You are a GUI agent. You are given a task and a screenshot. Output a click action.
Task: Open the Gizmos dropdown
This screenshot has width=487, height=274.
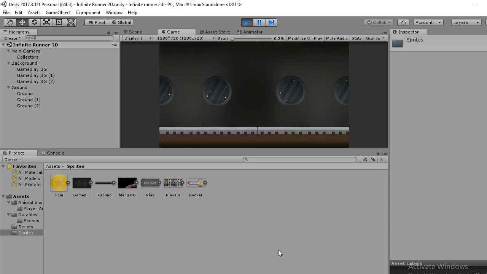[x=375, y=38]
